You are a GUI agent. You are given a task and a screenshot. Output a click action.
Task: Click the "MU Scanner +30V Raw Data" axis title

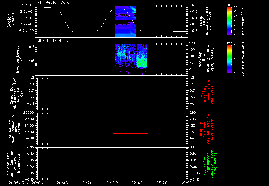click(x=16, y=94)
